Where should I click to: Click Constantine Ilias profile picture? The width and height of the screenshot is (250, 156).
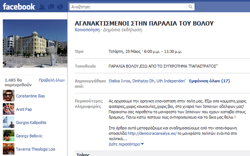8,96
